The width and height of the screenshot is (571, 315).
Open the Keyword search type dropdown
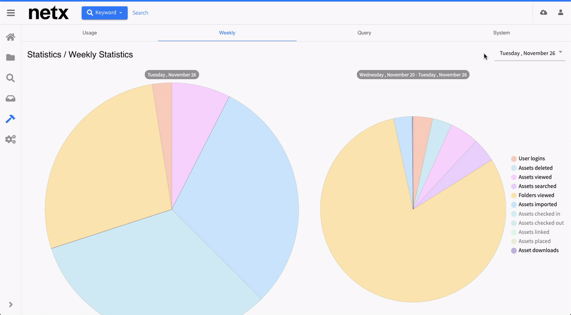coord(105,13)
